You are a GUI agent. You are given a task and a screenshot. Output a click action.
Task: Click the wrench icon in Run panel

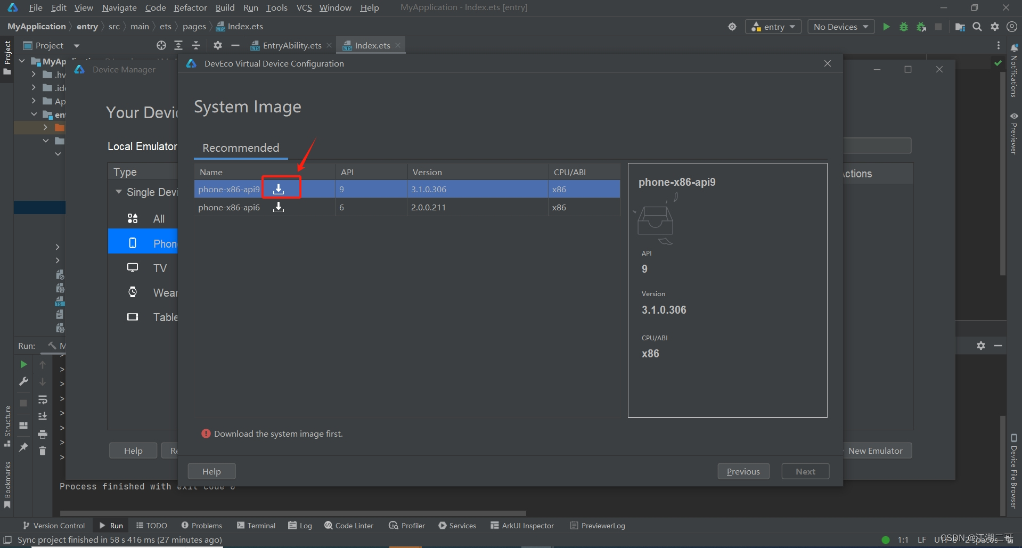point(23,381)
